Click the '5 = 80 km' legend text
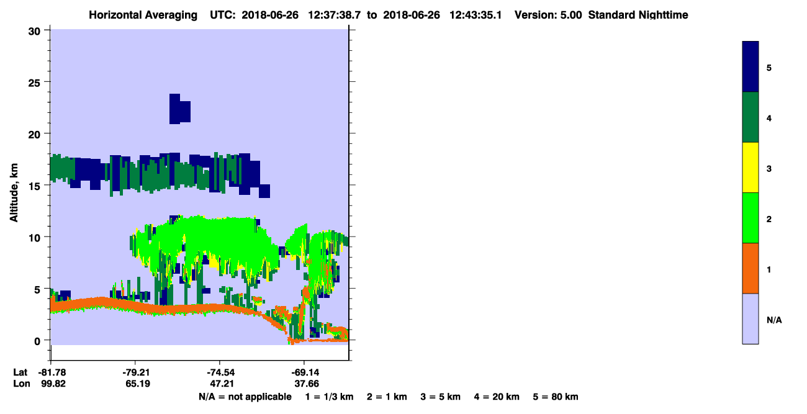The height and width of the screenshot is (414, 807). point(556,397)
